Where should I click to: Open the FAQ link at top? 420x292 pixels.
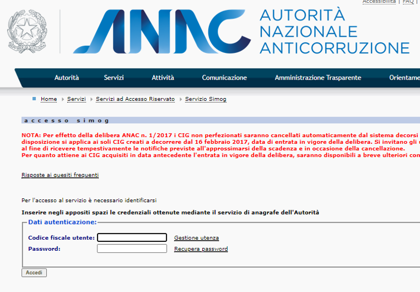point(407,2)
